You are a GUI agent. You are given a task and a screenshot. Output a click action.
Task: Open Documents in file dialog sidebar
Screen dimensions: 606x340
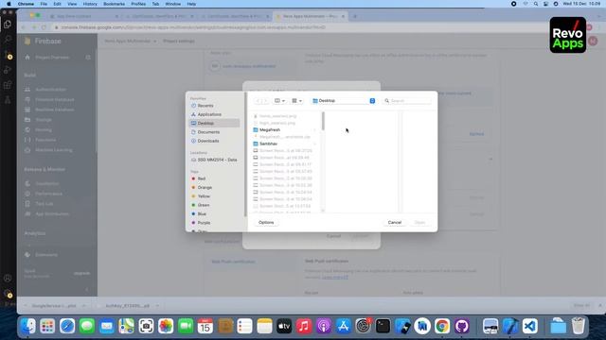click(x=214, y=132)
